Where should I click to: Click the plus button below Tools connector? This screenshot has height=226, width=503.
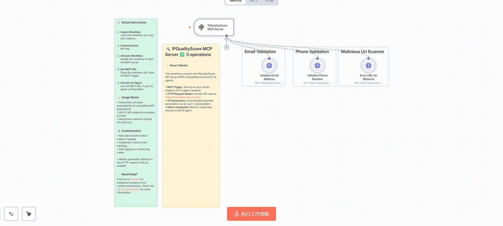tap(227, 48)
